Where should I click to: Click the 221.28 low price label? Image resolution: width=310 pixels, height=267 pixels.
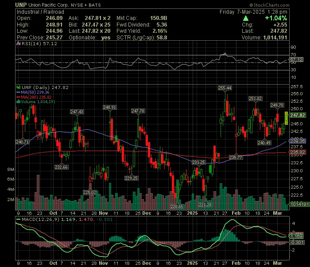click(x=205, y=205)
